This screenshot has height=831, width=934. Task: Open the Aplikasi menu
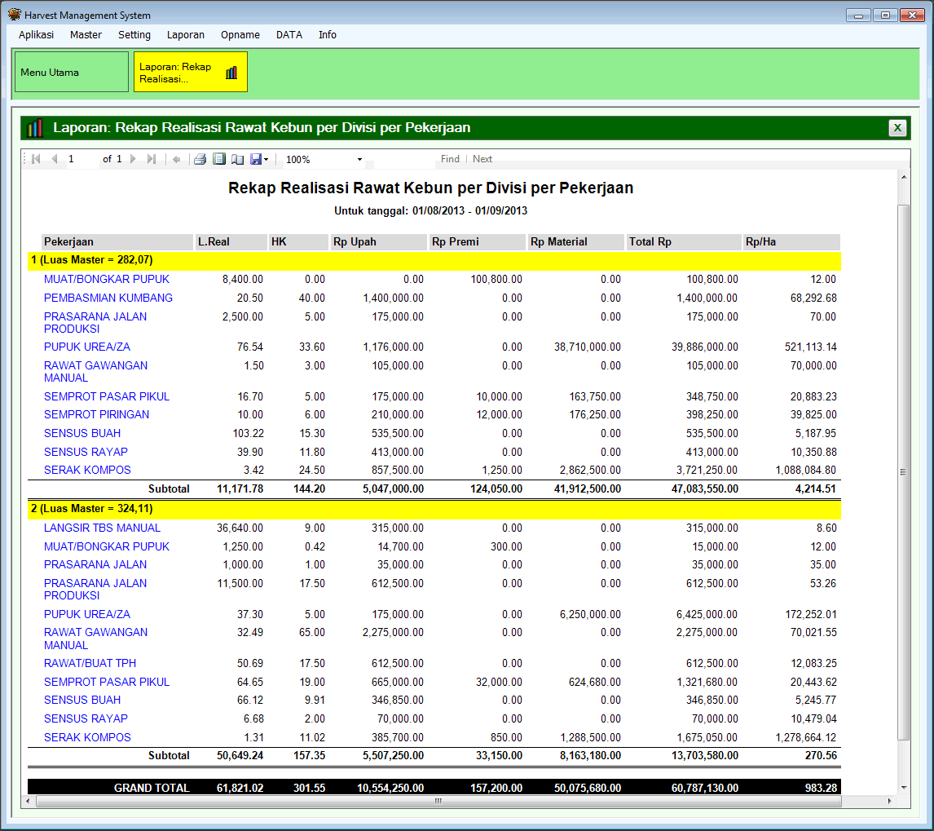(36, 34)
